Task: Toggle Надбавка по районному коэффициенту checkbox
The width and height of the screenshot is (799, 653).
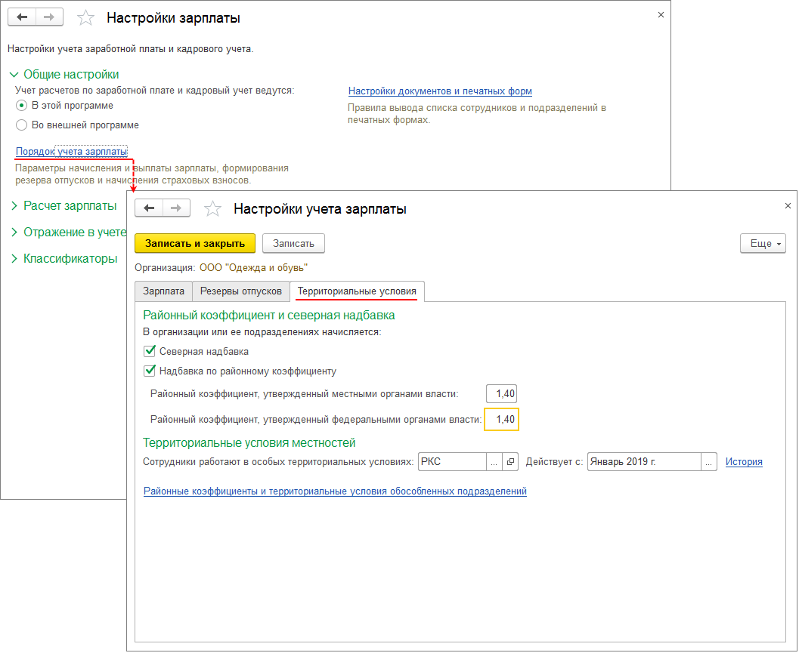Action: 150,371
